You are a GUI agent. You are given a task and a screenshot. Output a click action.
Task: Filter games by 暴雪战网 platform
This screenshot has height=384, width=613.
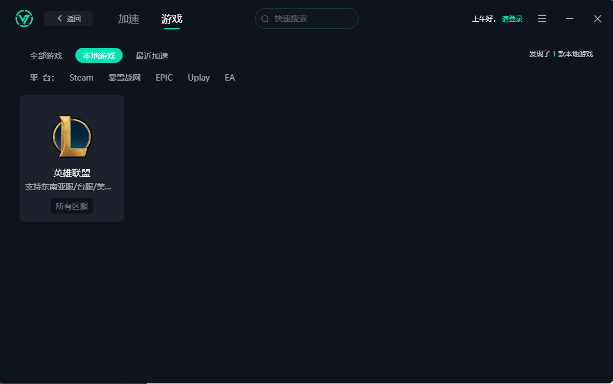pos(124,78)
